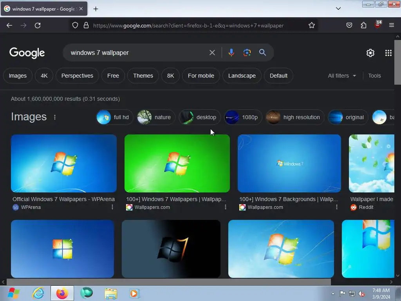Viewport: 401px width, 301px height.
Task: Select the Perspectives filter
Action: click(77, 76)
